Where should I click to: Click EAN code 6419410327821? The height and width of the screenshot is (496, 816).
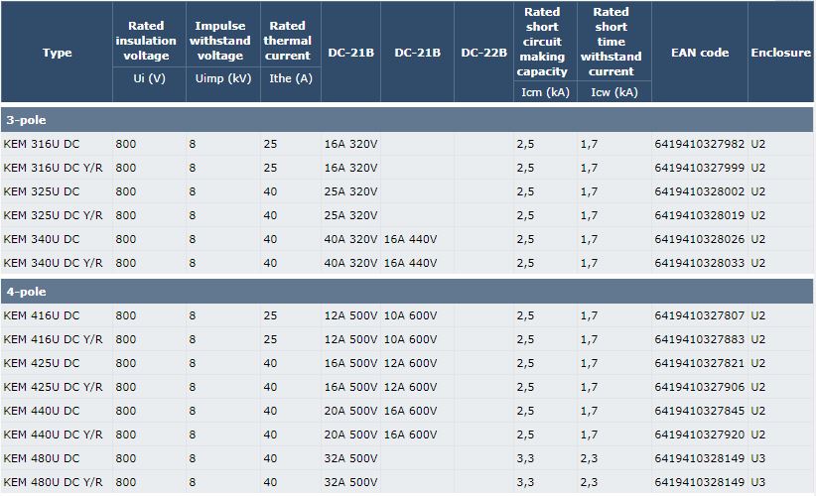pyautogui.click(x=700, y=363)
